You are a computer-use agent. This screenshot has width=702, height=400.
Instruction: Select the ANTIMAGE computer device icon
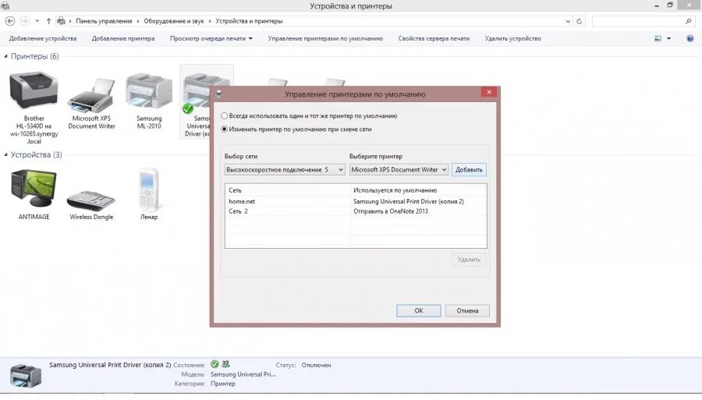point(34,189)
